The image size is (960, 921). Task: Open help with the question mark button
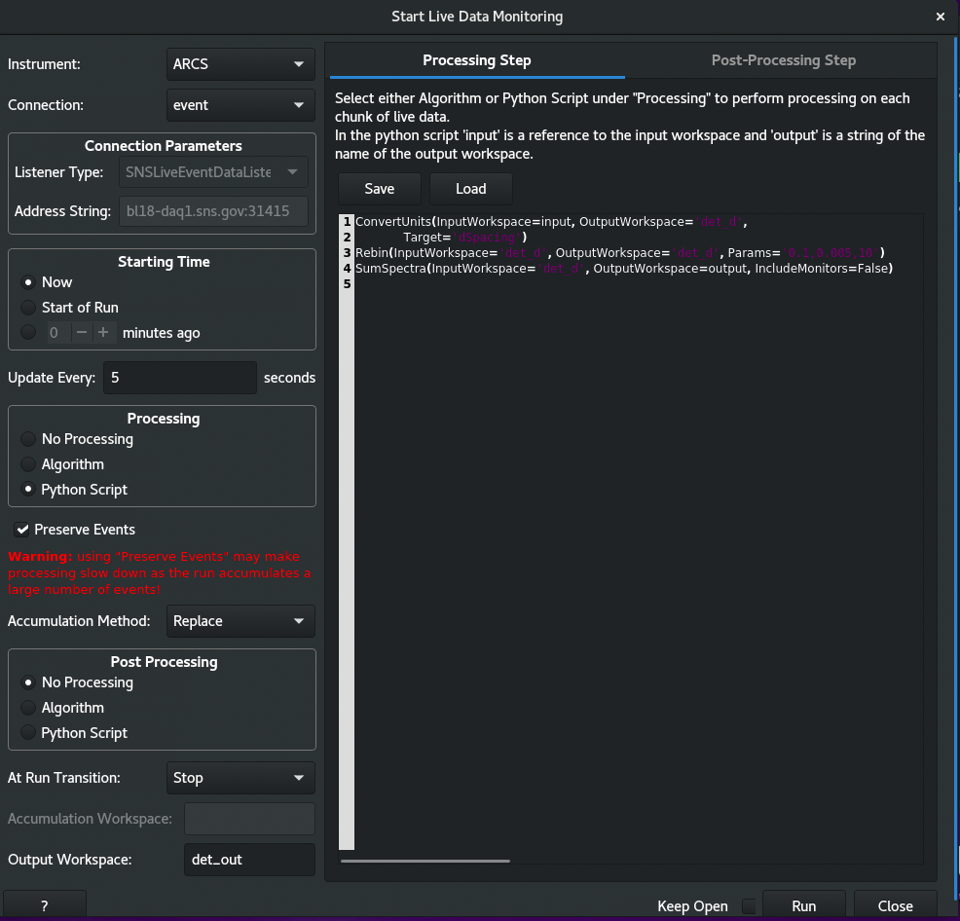45,905
